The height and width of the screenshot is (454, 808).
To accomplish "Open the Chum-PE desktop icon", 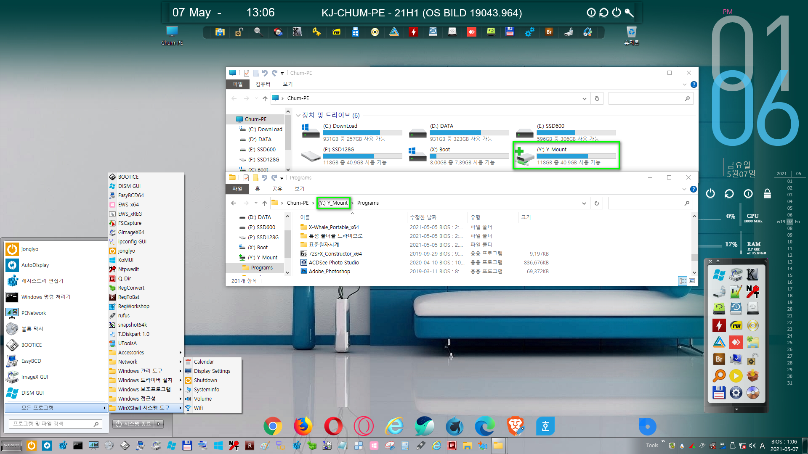I will pyautogui.click(x=172, y=35).
